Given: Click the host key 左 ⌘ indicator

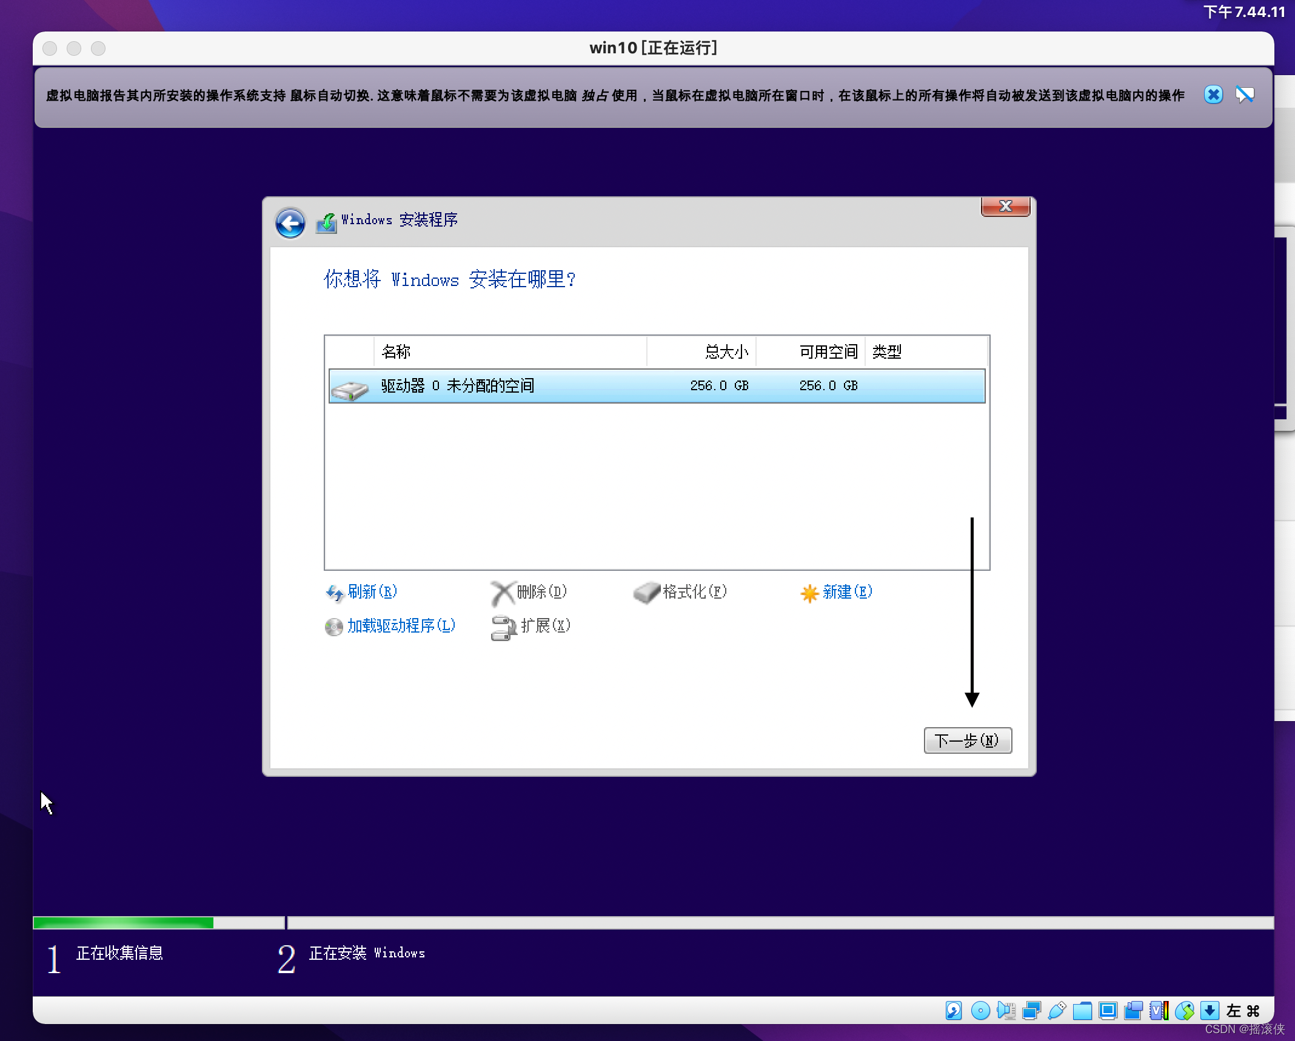Looking at the screenshot, I should click(x=1243, y=1010).
